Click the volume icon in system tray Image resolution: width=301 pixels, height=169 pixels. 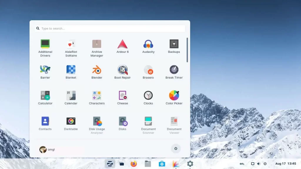[x=259, y=164]
